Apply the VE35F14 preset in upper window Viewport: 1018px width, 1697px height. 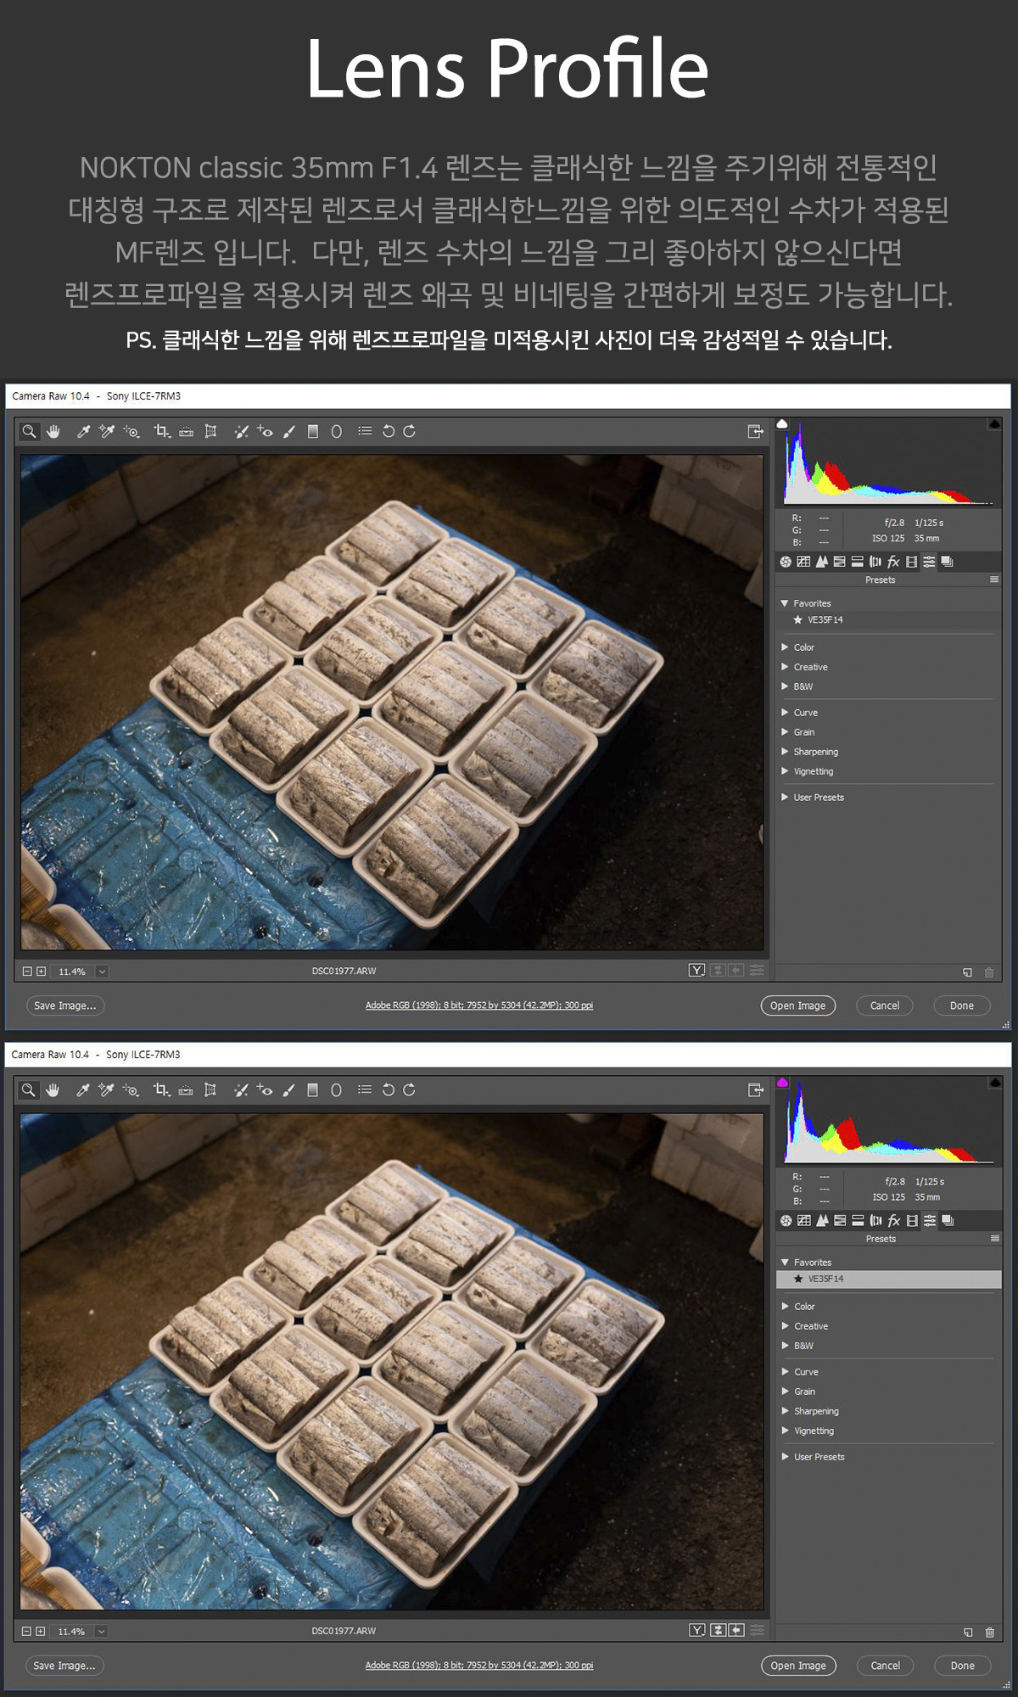pos(825,620)
